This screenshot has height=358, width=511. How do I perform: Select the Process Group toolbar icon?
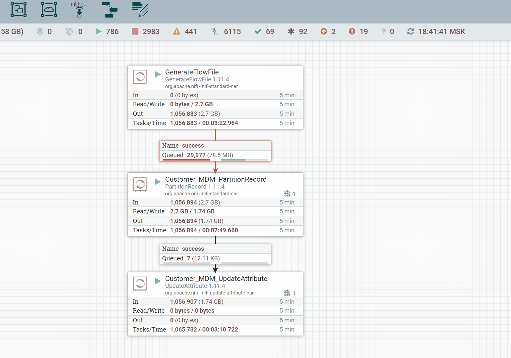(19, 9)
